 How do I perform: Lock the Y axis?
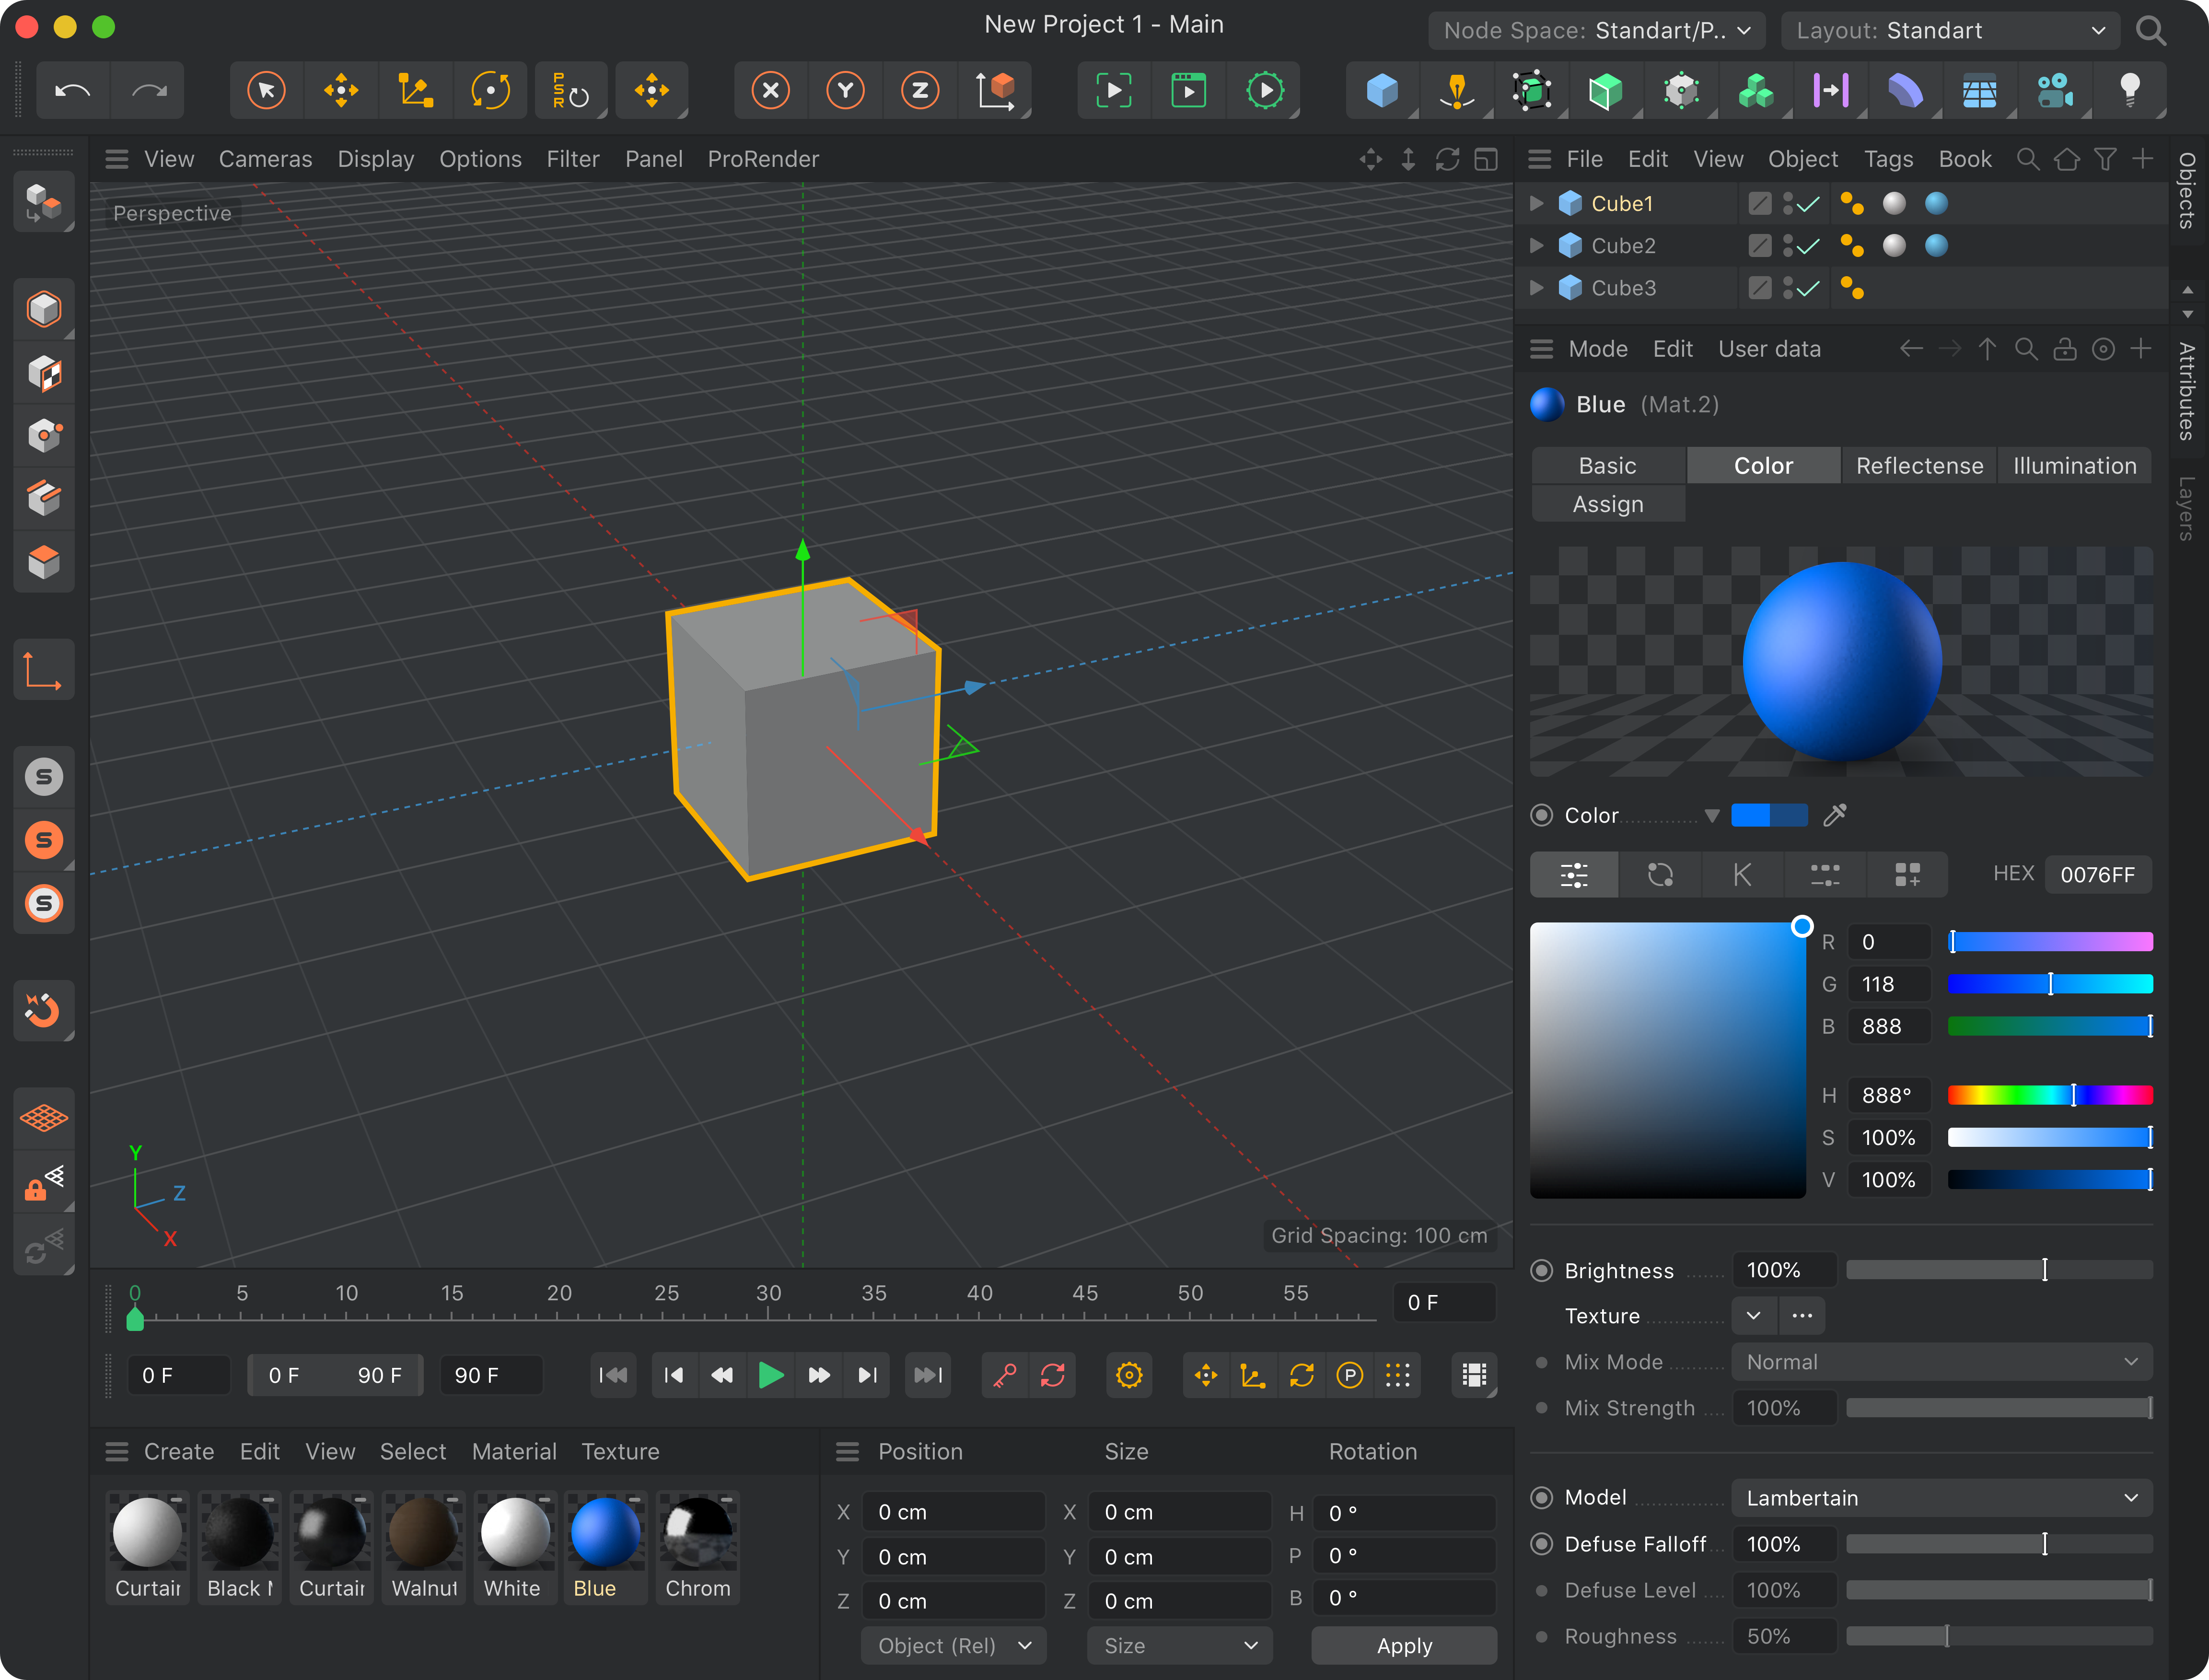click(846, 90)
